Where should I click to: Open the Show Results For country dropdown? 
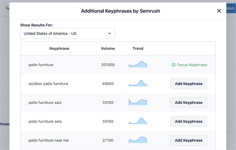click(68, 33)
